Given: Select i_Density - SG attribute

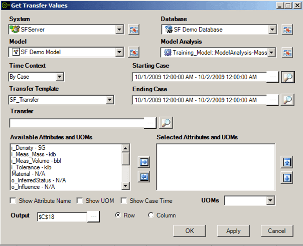Looking at the screenshot, I should tap(66, 148).
